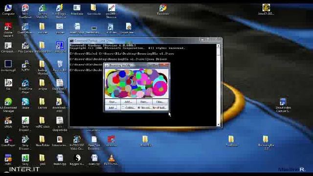Open the Keygen yin-yang icon
The width and height of the screenshot is (313, 176).
click(x=77, y=160)
